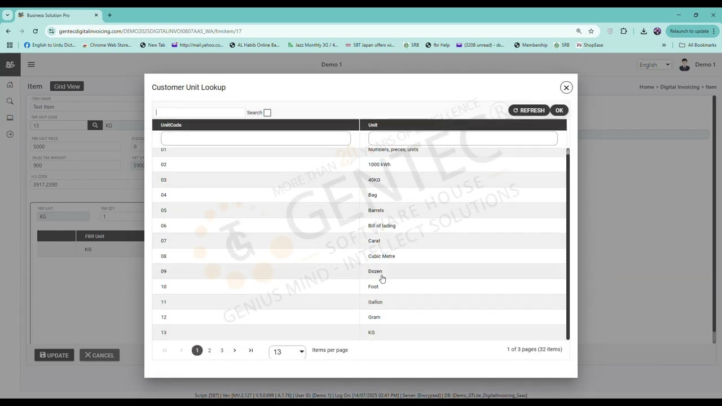Viewport: 722px width, 406px height.
Task: Select the Cubic Metre unit row
Action: click(x=359, y=256)
